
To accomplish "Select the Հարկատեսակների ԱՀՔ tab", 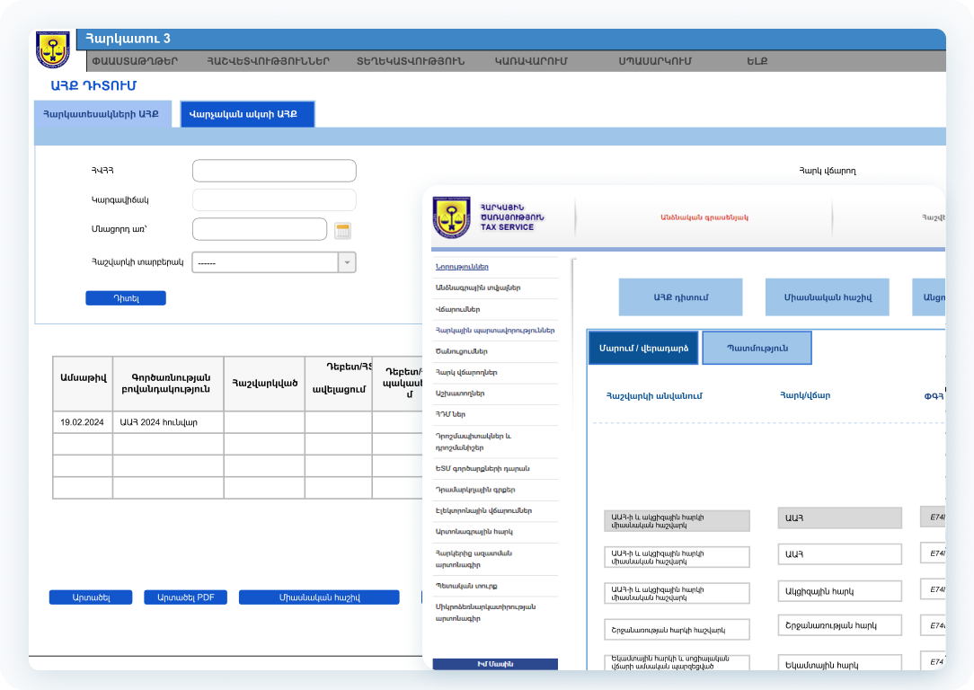I will (102, 114).
